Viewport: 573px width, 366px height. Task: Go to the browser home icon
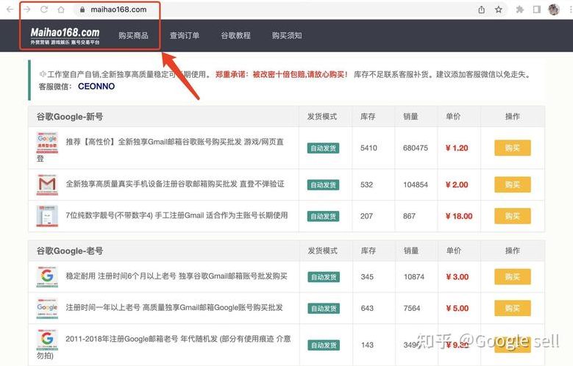(61, 10)
